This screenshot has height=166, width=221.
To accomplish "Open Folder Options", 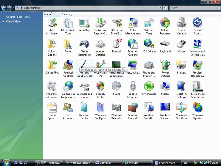I will pyautogui.click(x=52, y=48).
